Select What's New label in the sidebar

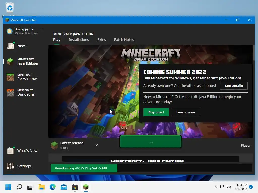(x=27, y=151)
